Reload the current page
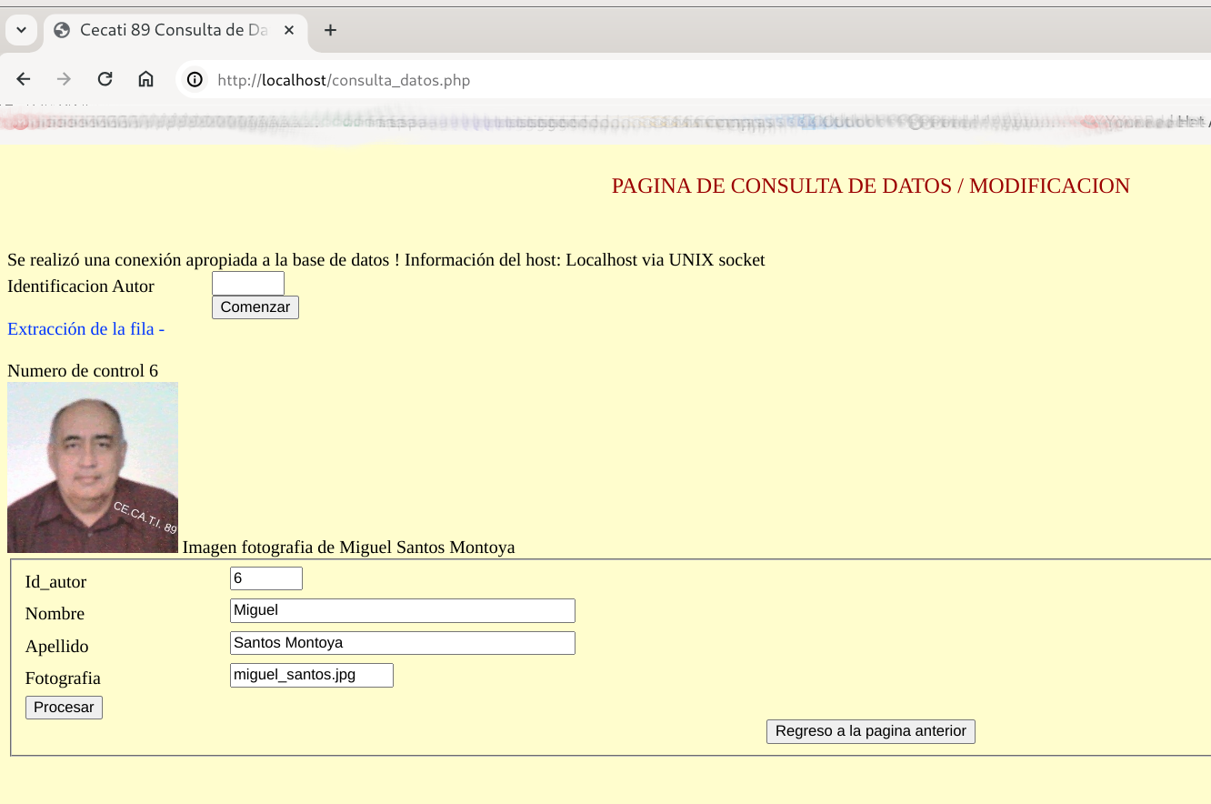 click(105, 79)
